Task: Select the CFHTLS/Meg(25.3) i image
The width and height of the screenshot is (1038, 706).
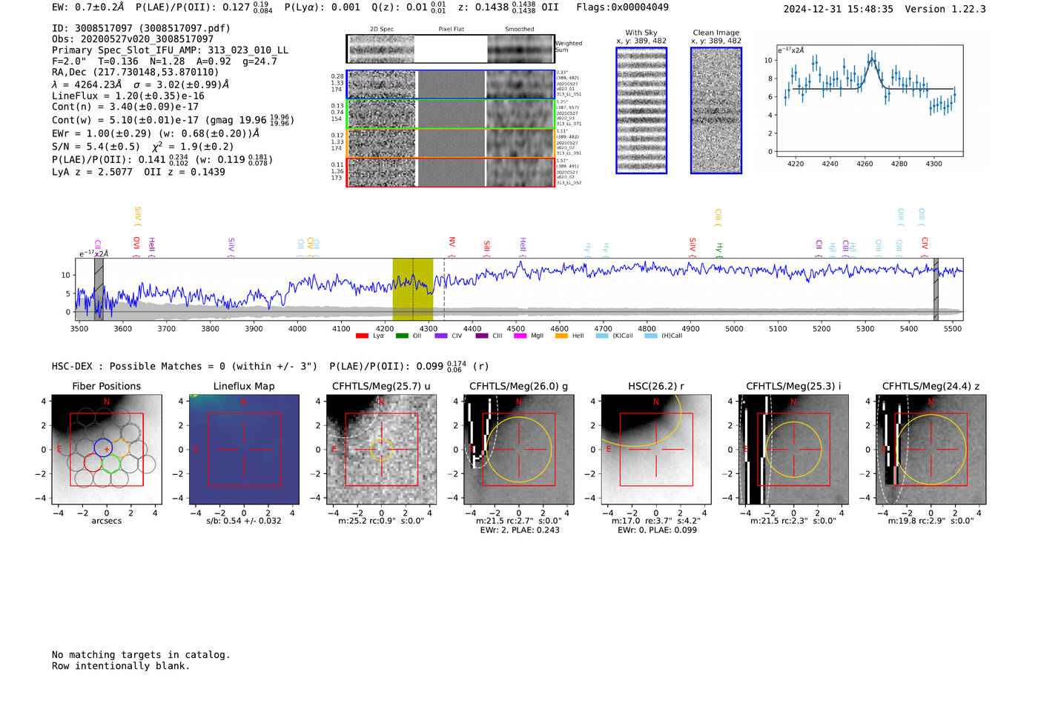Action: (x=793, y=450)
